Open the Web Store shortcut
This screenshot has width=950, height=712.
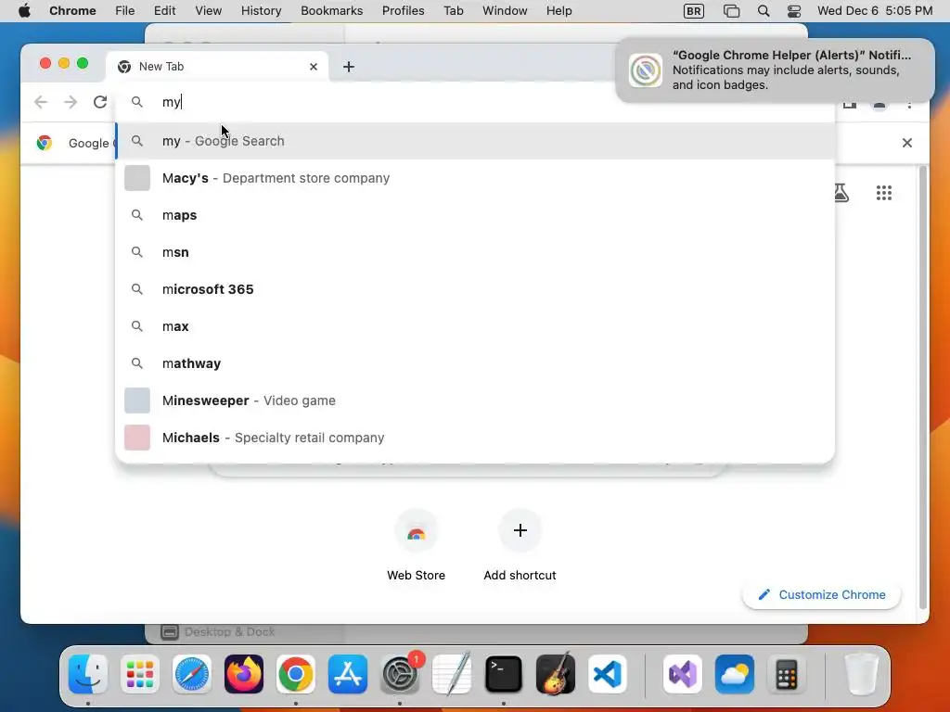pos(417,545)
